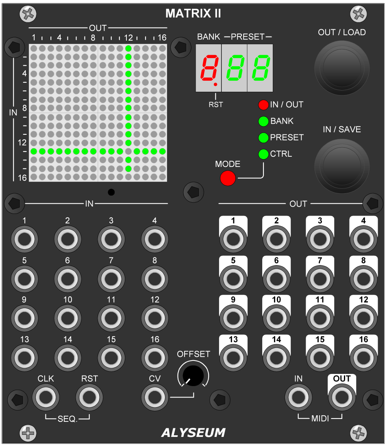Click OUT jack 14
This screenshot has width=387, height=447.
point(276,358)
